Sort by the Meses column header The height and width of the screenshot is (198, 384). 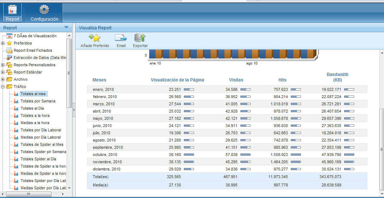(99, 80)
